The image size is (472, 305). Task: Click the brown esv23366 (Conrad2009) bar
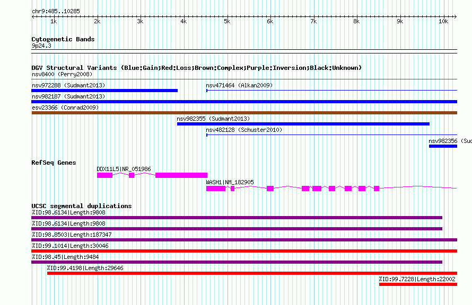(244, 113)
